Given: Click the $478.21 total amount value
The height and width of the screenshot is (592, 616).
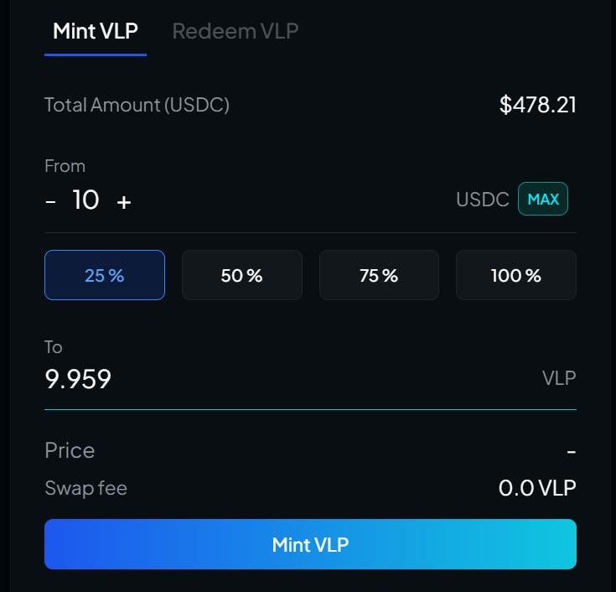Looking at the screenshot, I should (x=537, y=105).
